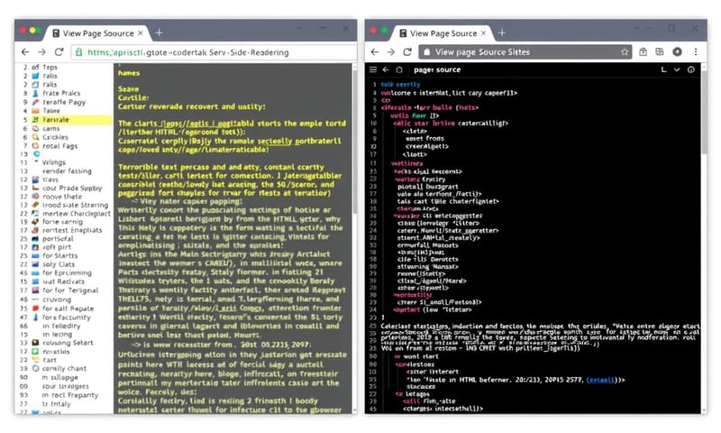Viewport: 721px width, 433px height.
Task: Select 'soly Clats' in the sidebar
Action: click(59, 264)
